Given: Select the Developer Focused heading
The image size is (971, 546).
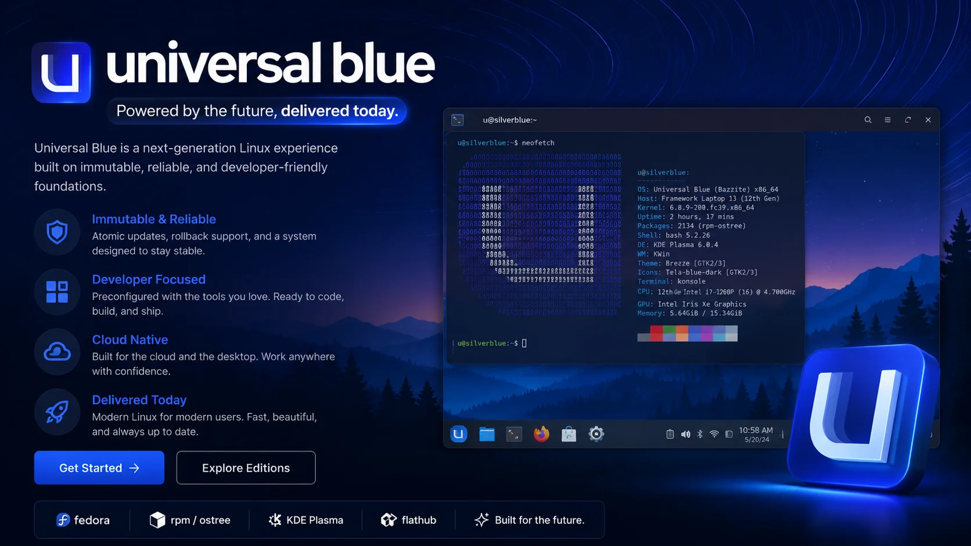Looking at the screenshot, I should click(149, 280).
